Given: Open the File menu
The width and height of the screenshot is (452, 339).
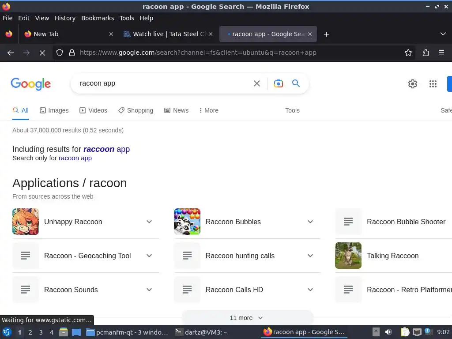Looking at the screenshot, I should 8,18.
